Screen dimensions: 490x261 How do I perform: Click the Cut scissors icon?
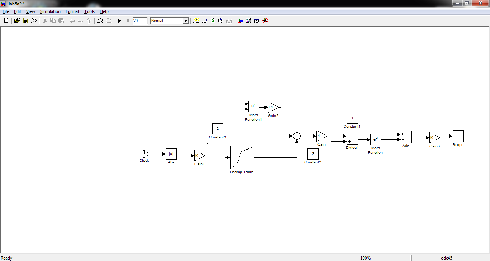coord(45,21)
